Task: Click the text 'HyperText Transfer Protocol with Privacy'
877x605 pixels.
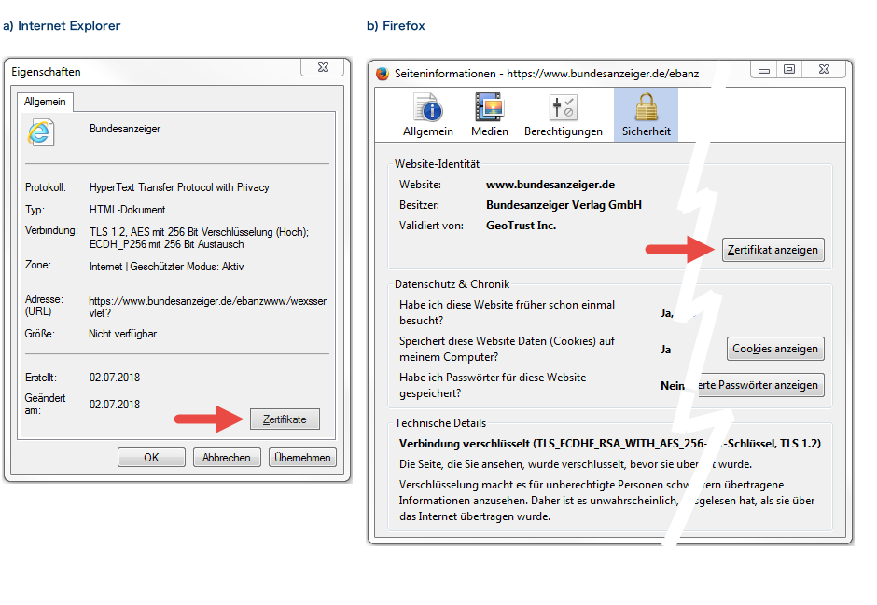Action: (x=179, y=187)
